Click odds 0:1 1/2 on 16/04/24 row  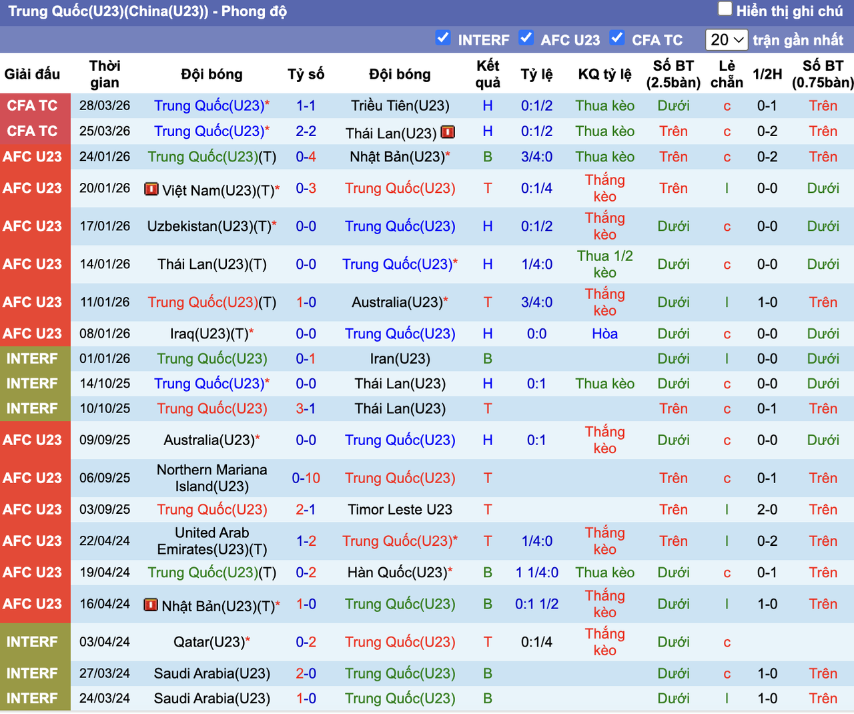pyautogui.click(x=536, y=604)
